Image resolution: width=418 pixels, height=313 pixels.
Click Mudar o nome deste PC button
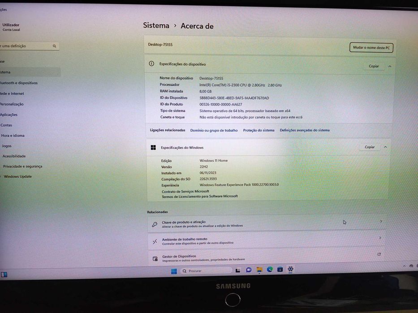(371, 48)
